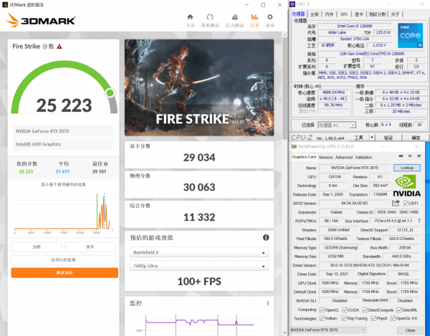
Task: Switch to the 测试分数 tab in CPU-Z
Action: click(377, 14)
